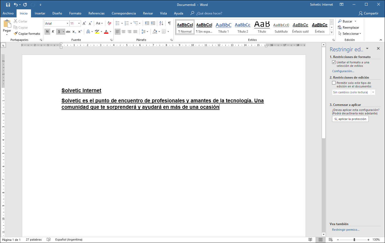Toggle strikethrough formatting
The height and width of the screenshot is (243, 385).
pos(68,32)
